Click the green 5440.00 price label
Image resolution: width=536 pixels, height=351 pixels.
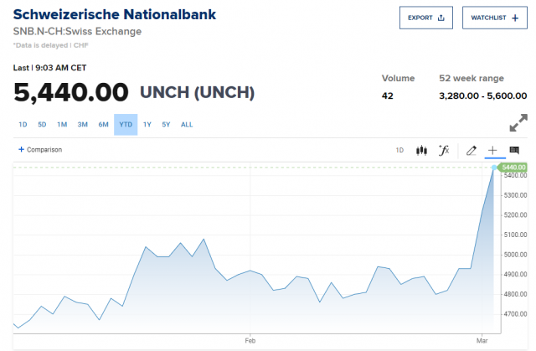coord(513,168)
